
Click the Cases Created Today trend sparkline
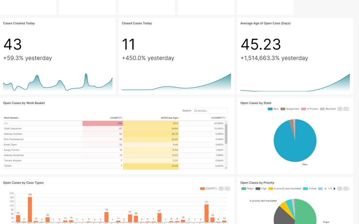click(58, 82)
